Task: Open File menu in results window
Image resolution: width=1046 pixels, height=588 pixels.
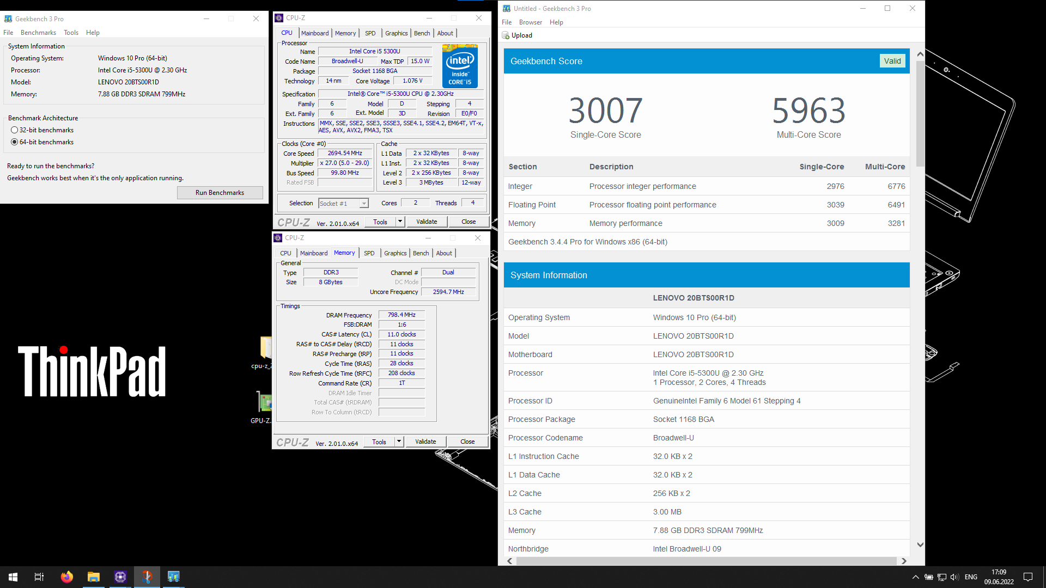Action: (x=507, y=22)
